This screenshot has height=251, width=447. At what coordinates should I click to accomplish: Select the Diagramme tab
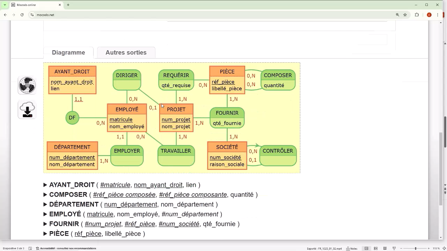tap(68, 52)
